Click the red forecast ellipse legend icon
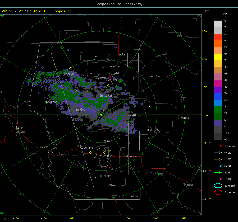238x222 pixels. point(218,192)
